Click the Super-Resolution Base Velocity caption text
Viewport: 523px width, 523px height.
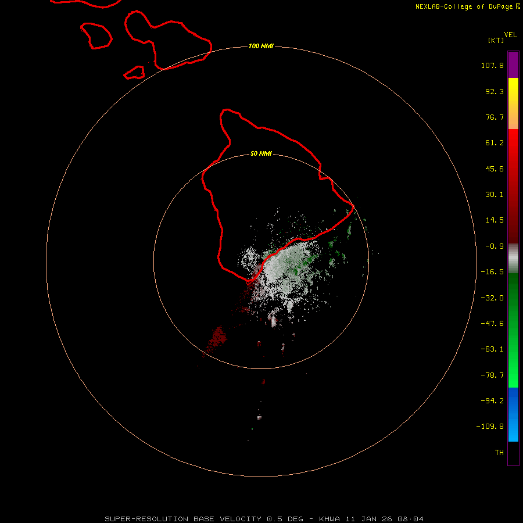[264, 519]
